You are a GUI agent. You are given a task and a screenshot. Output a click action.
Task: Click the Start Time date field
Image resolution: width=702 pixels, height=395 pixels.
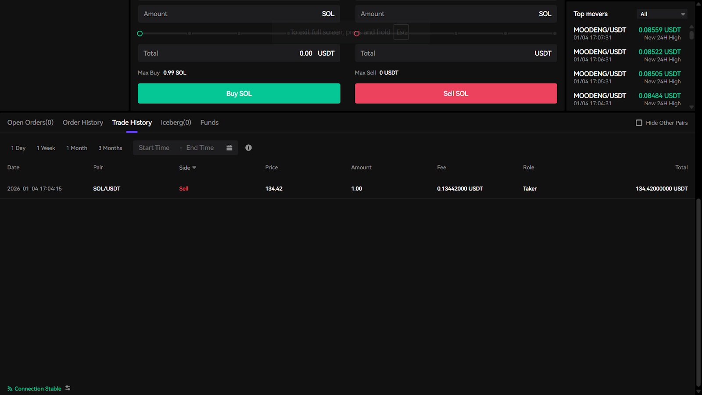[154, 148]
